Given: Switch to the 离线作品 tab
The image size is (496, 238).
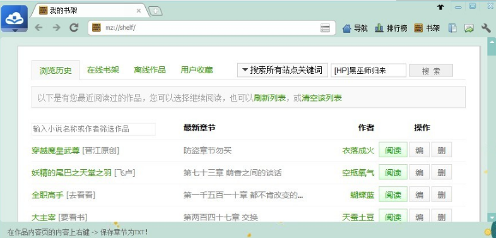Looking at the screenshot, I should (150, 70).
